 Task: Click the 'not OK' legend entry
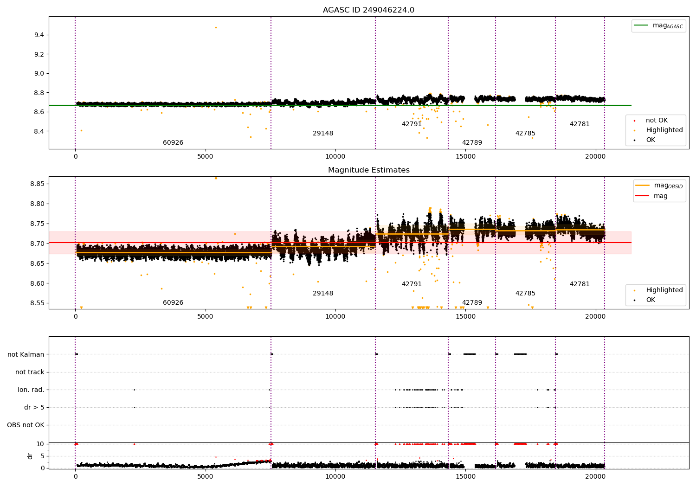(652, 121)
